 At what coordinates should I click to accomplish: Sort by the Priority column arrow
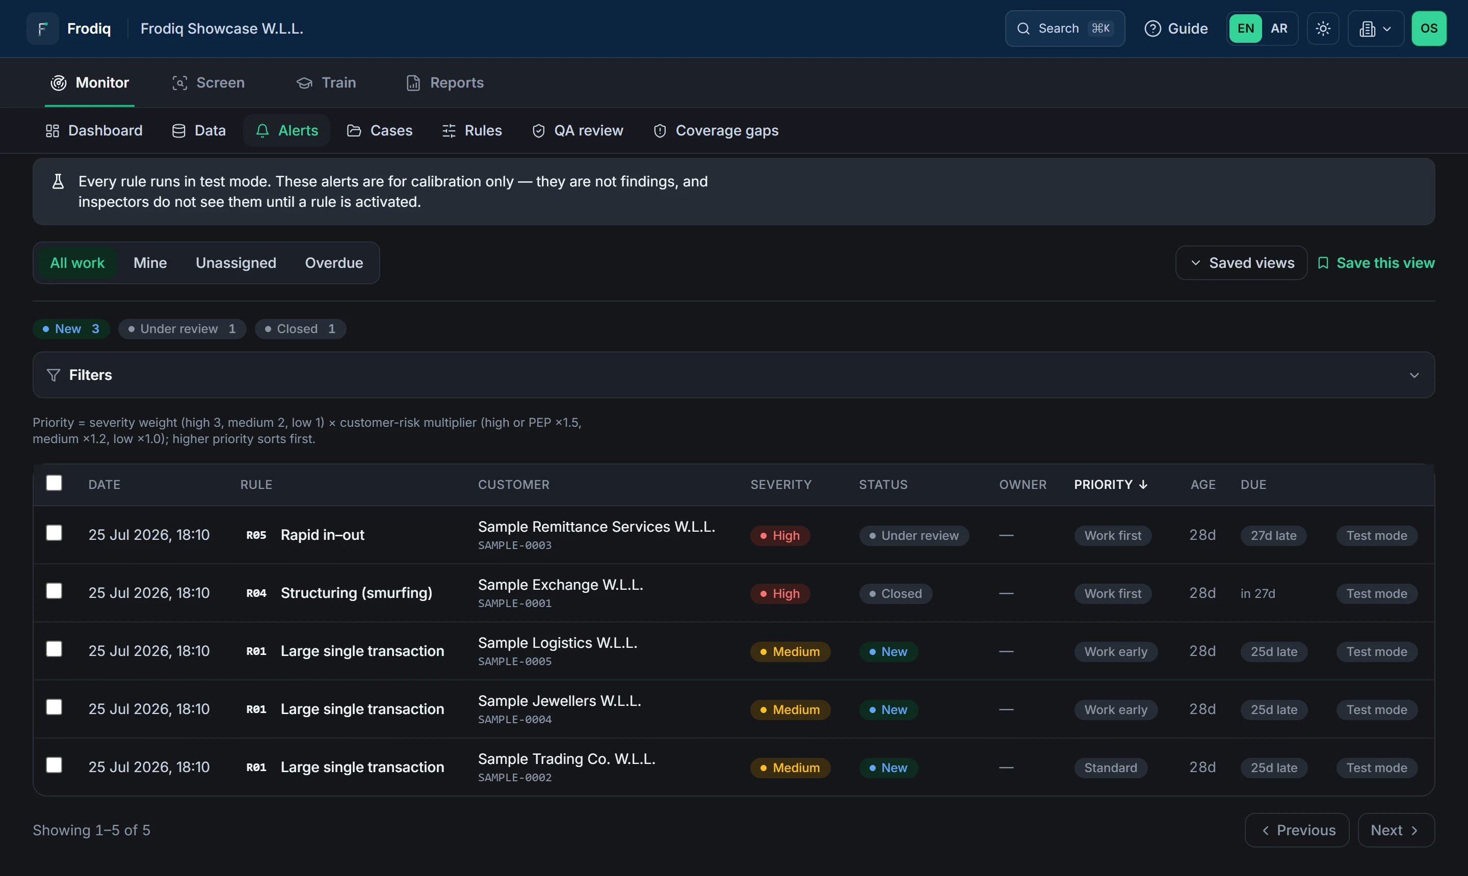1143,485
